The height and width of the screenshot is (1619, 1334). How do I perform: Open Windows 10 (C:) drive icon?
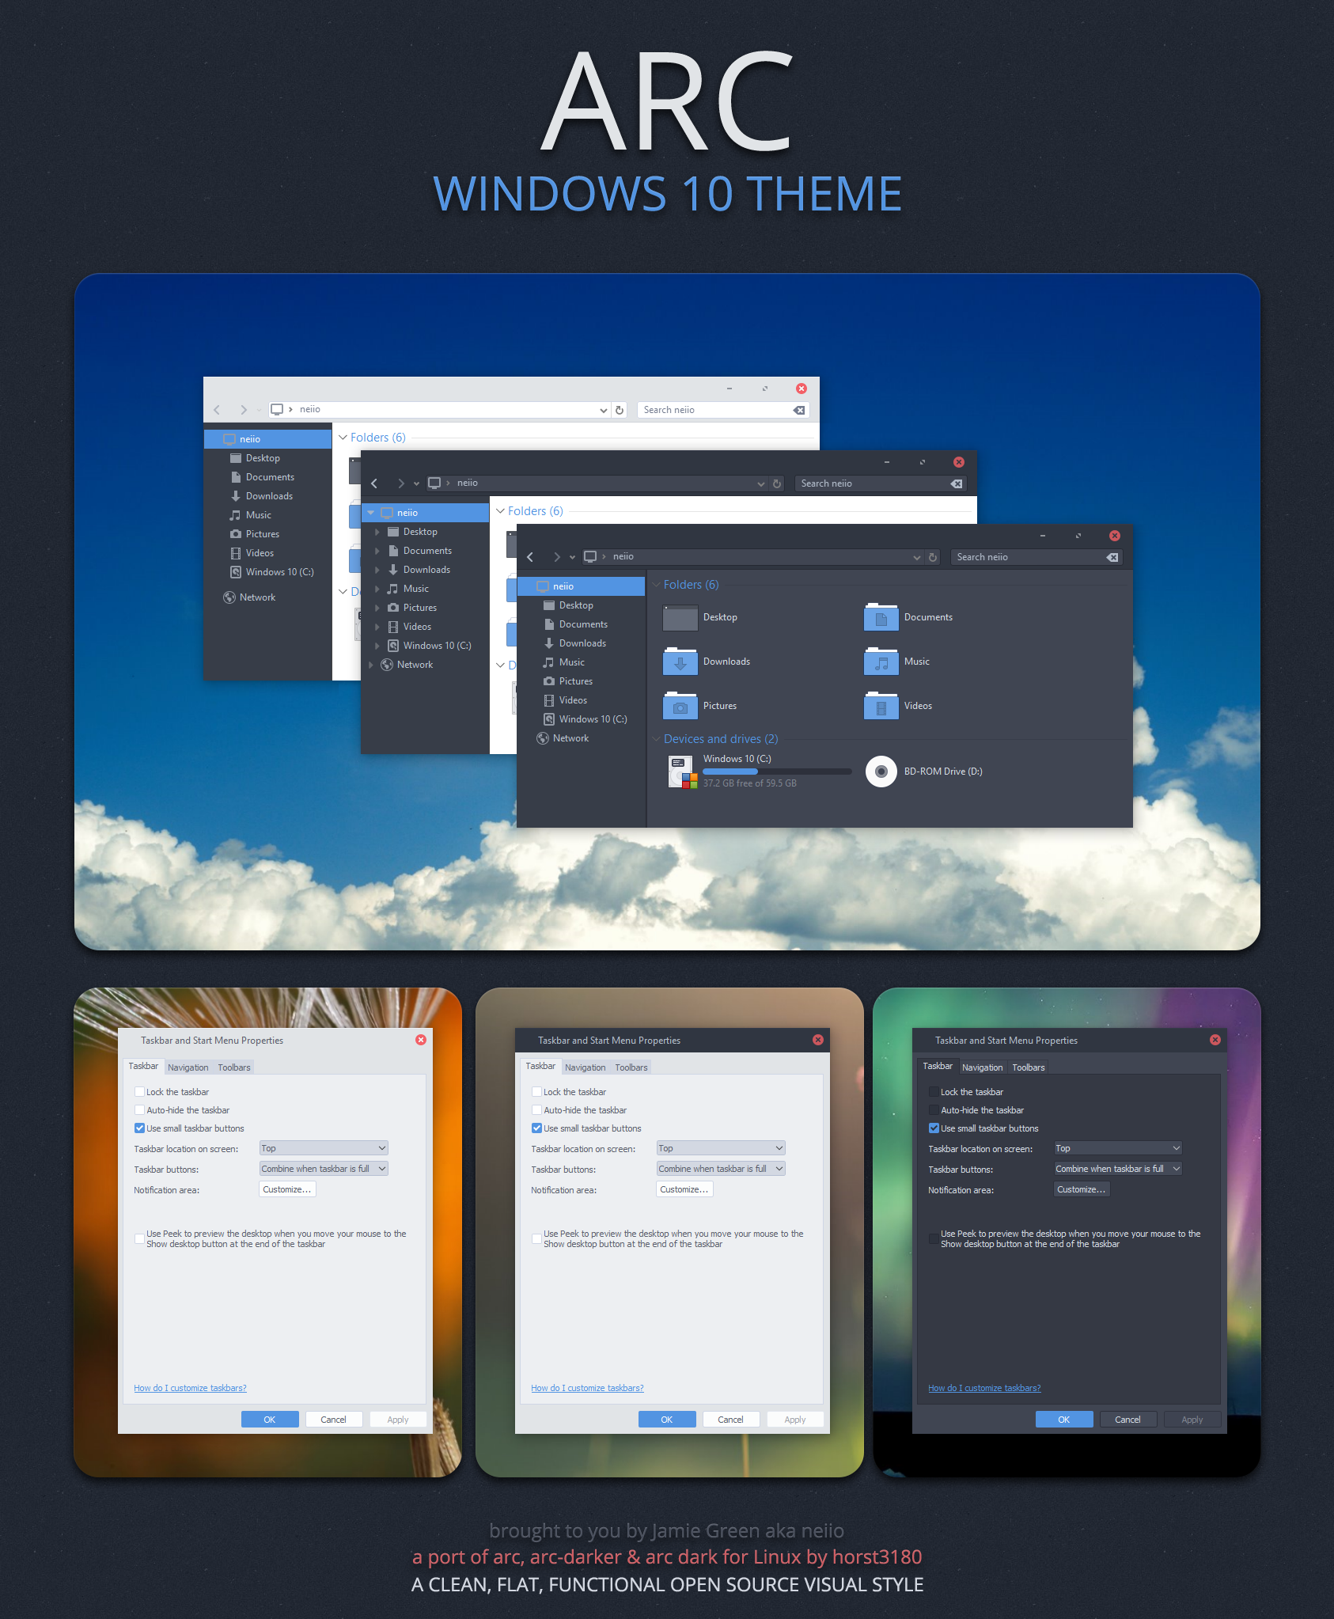pos(682,772)
